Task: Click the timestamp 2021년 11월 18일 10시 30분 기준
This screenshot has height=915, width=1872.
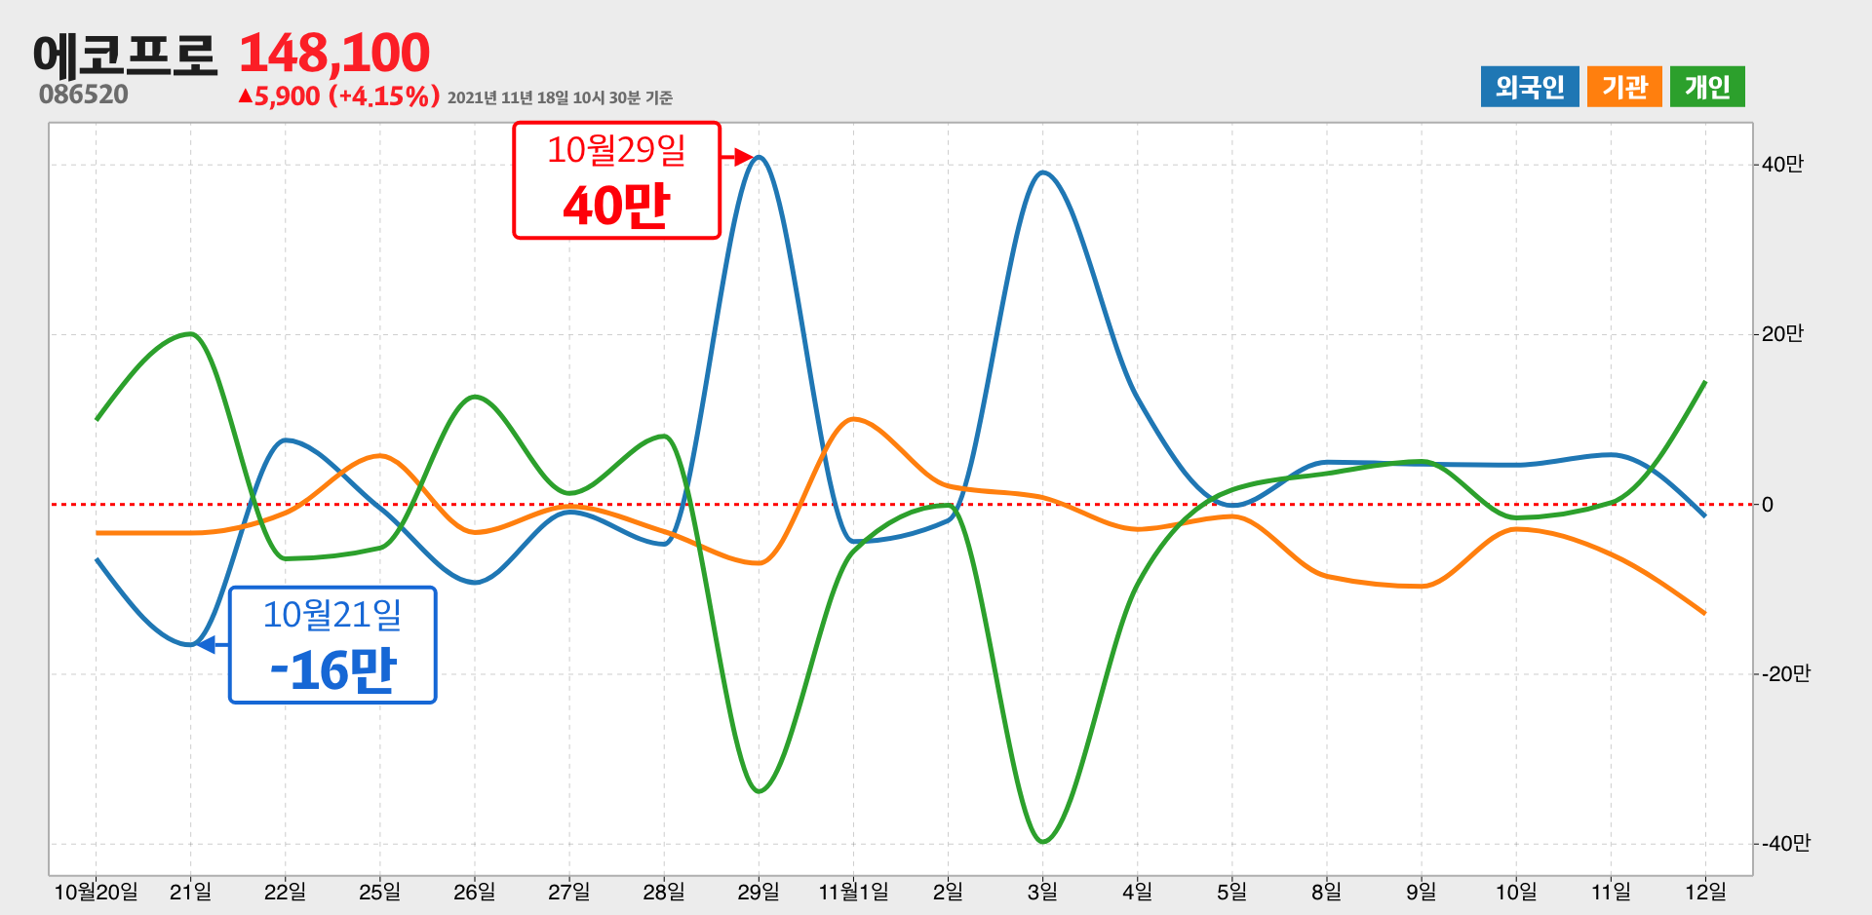Action: point(560,97)
